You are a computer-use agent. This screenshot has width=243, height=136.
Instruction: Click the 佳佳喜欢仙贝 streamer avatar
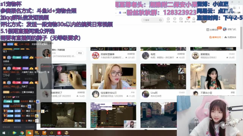(x=96, y=94)
